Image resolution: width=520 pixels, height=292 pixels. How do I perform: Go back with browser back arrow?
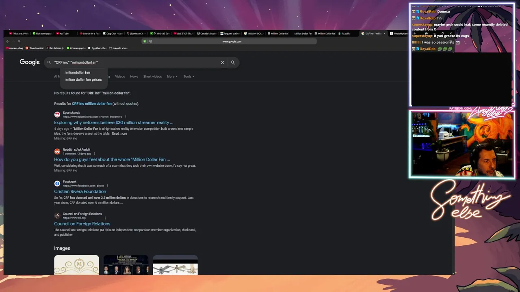point(8,41)
